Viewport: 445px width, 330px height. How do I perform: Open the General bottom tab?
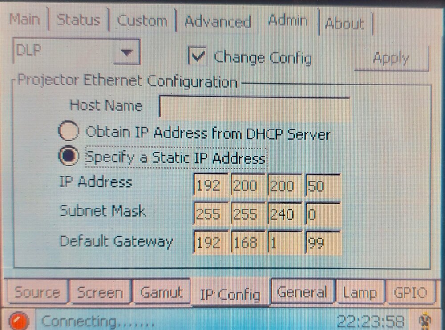302,292
